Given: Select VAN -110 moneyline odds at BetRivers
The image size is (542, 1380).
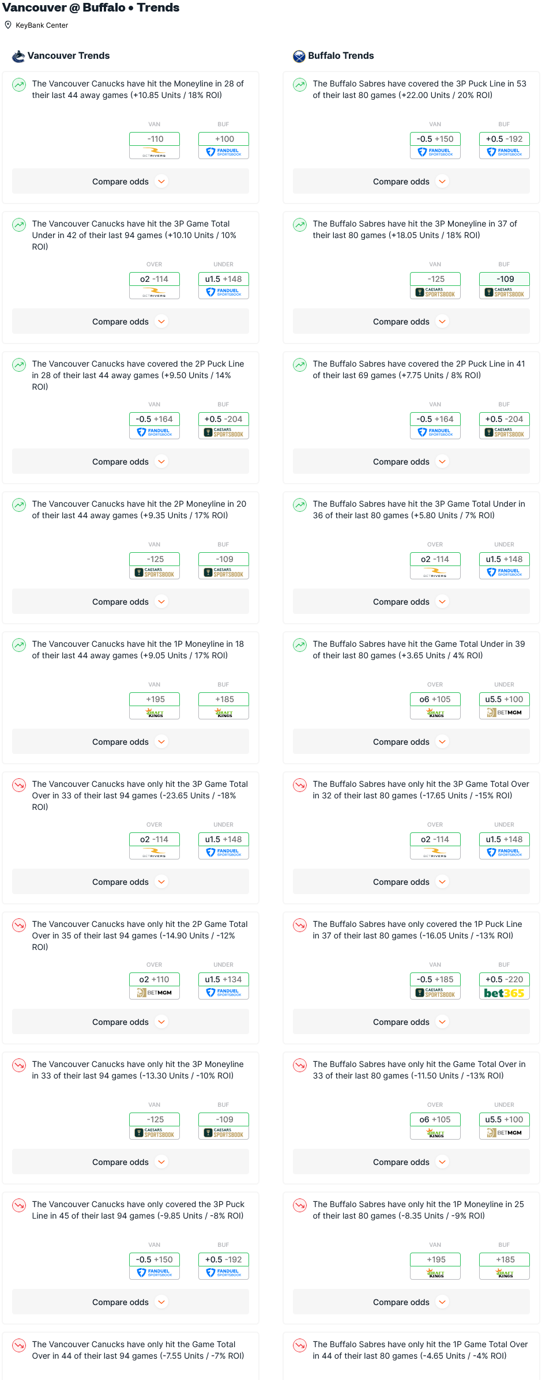Looking at the screenshot, I should (x=155, y=139).
